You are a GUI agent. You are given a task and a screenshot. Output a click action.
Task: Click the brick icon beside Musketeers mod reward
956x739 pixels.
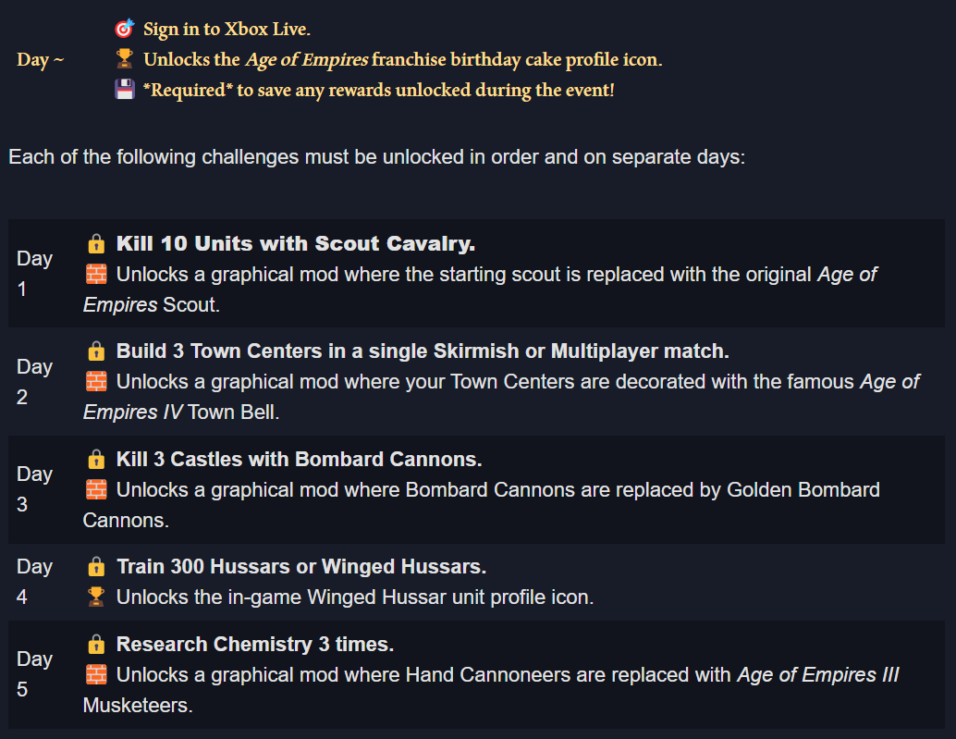coord(96,675)
